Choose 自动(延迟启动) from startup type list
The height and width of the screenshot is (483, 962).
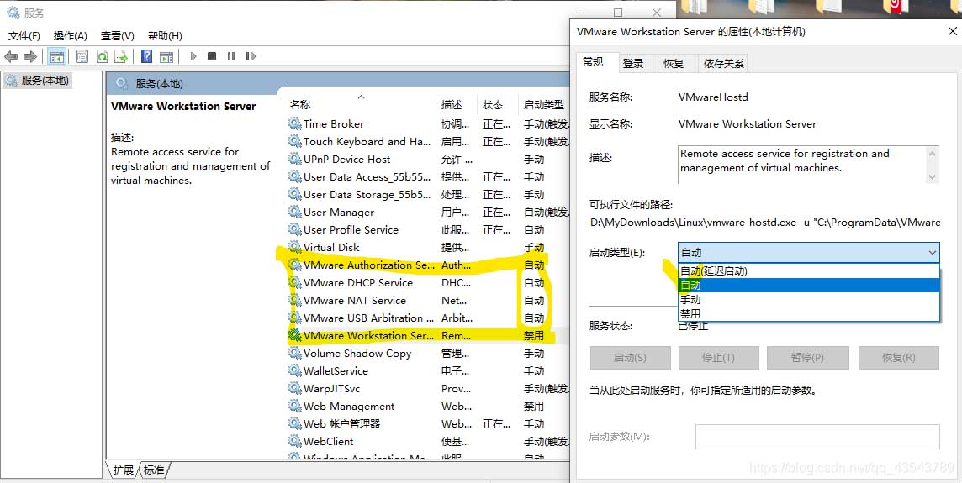point(809,271)
